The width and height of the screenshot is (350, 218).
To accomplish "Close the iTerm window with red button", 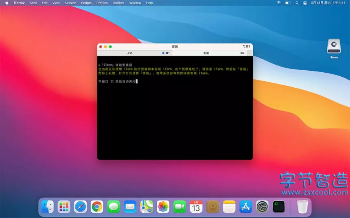I will click(x=101, y=47).
